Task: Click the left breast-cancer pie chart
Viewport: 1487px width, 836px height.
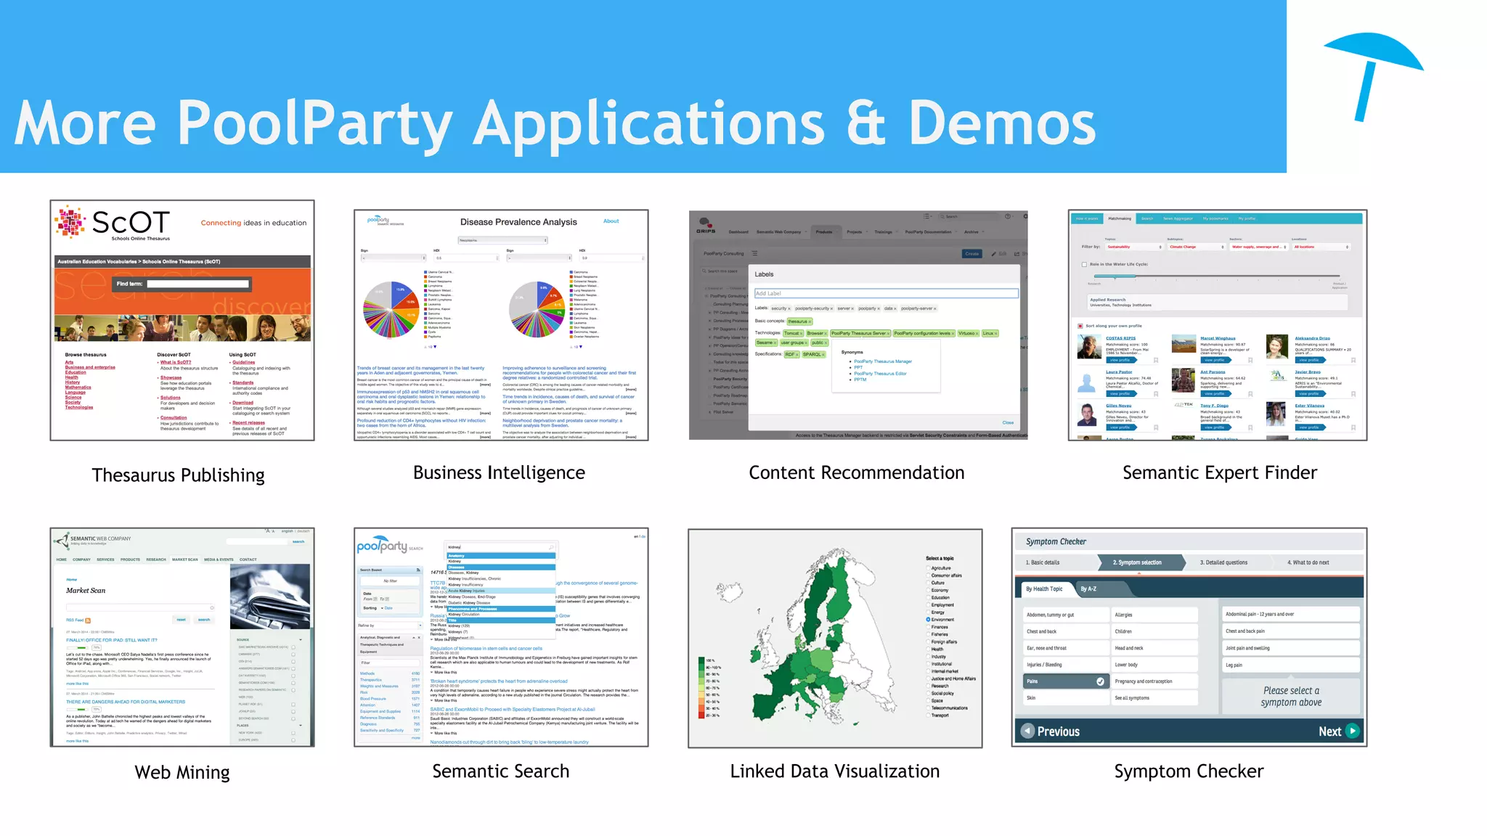Action: coord(393,310)
